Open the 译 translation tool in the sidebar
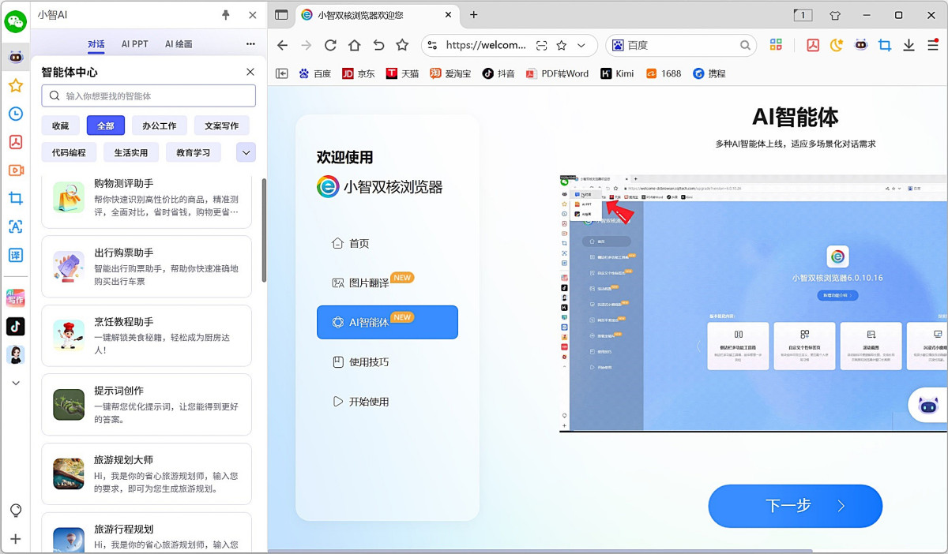This screenshot has height=554, width=948. coord(16,255)
